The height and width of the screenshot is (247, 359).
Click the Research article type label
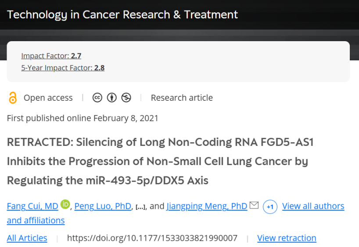pyautogui.click(x=182, y=98)
